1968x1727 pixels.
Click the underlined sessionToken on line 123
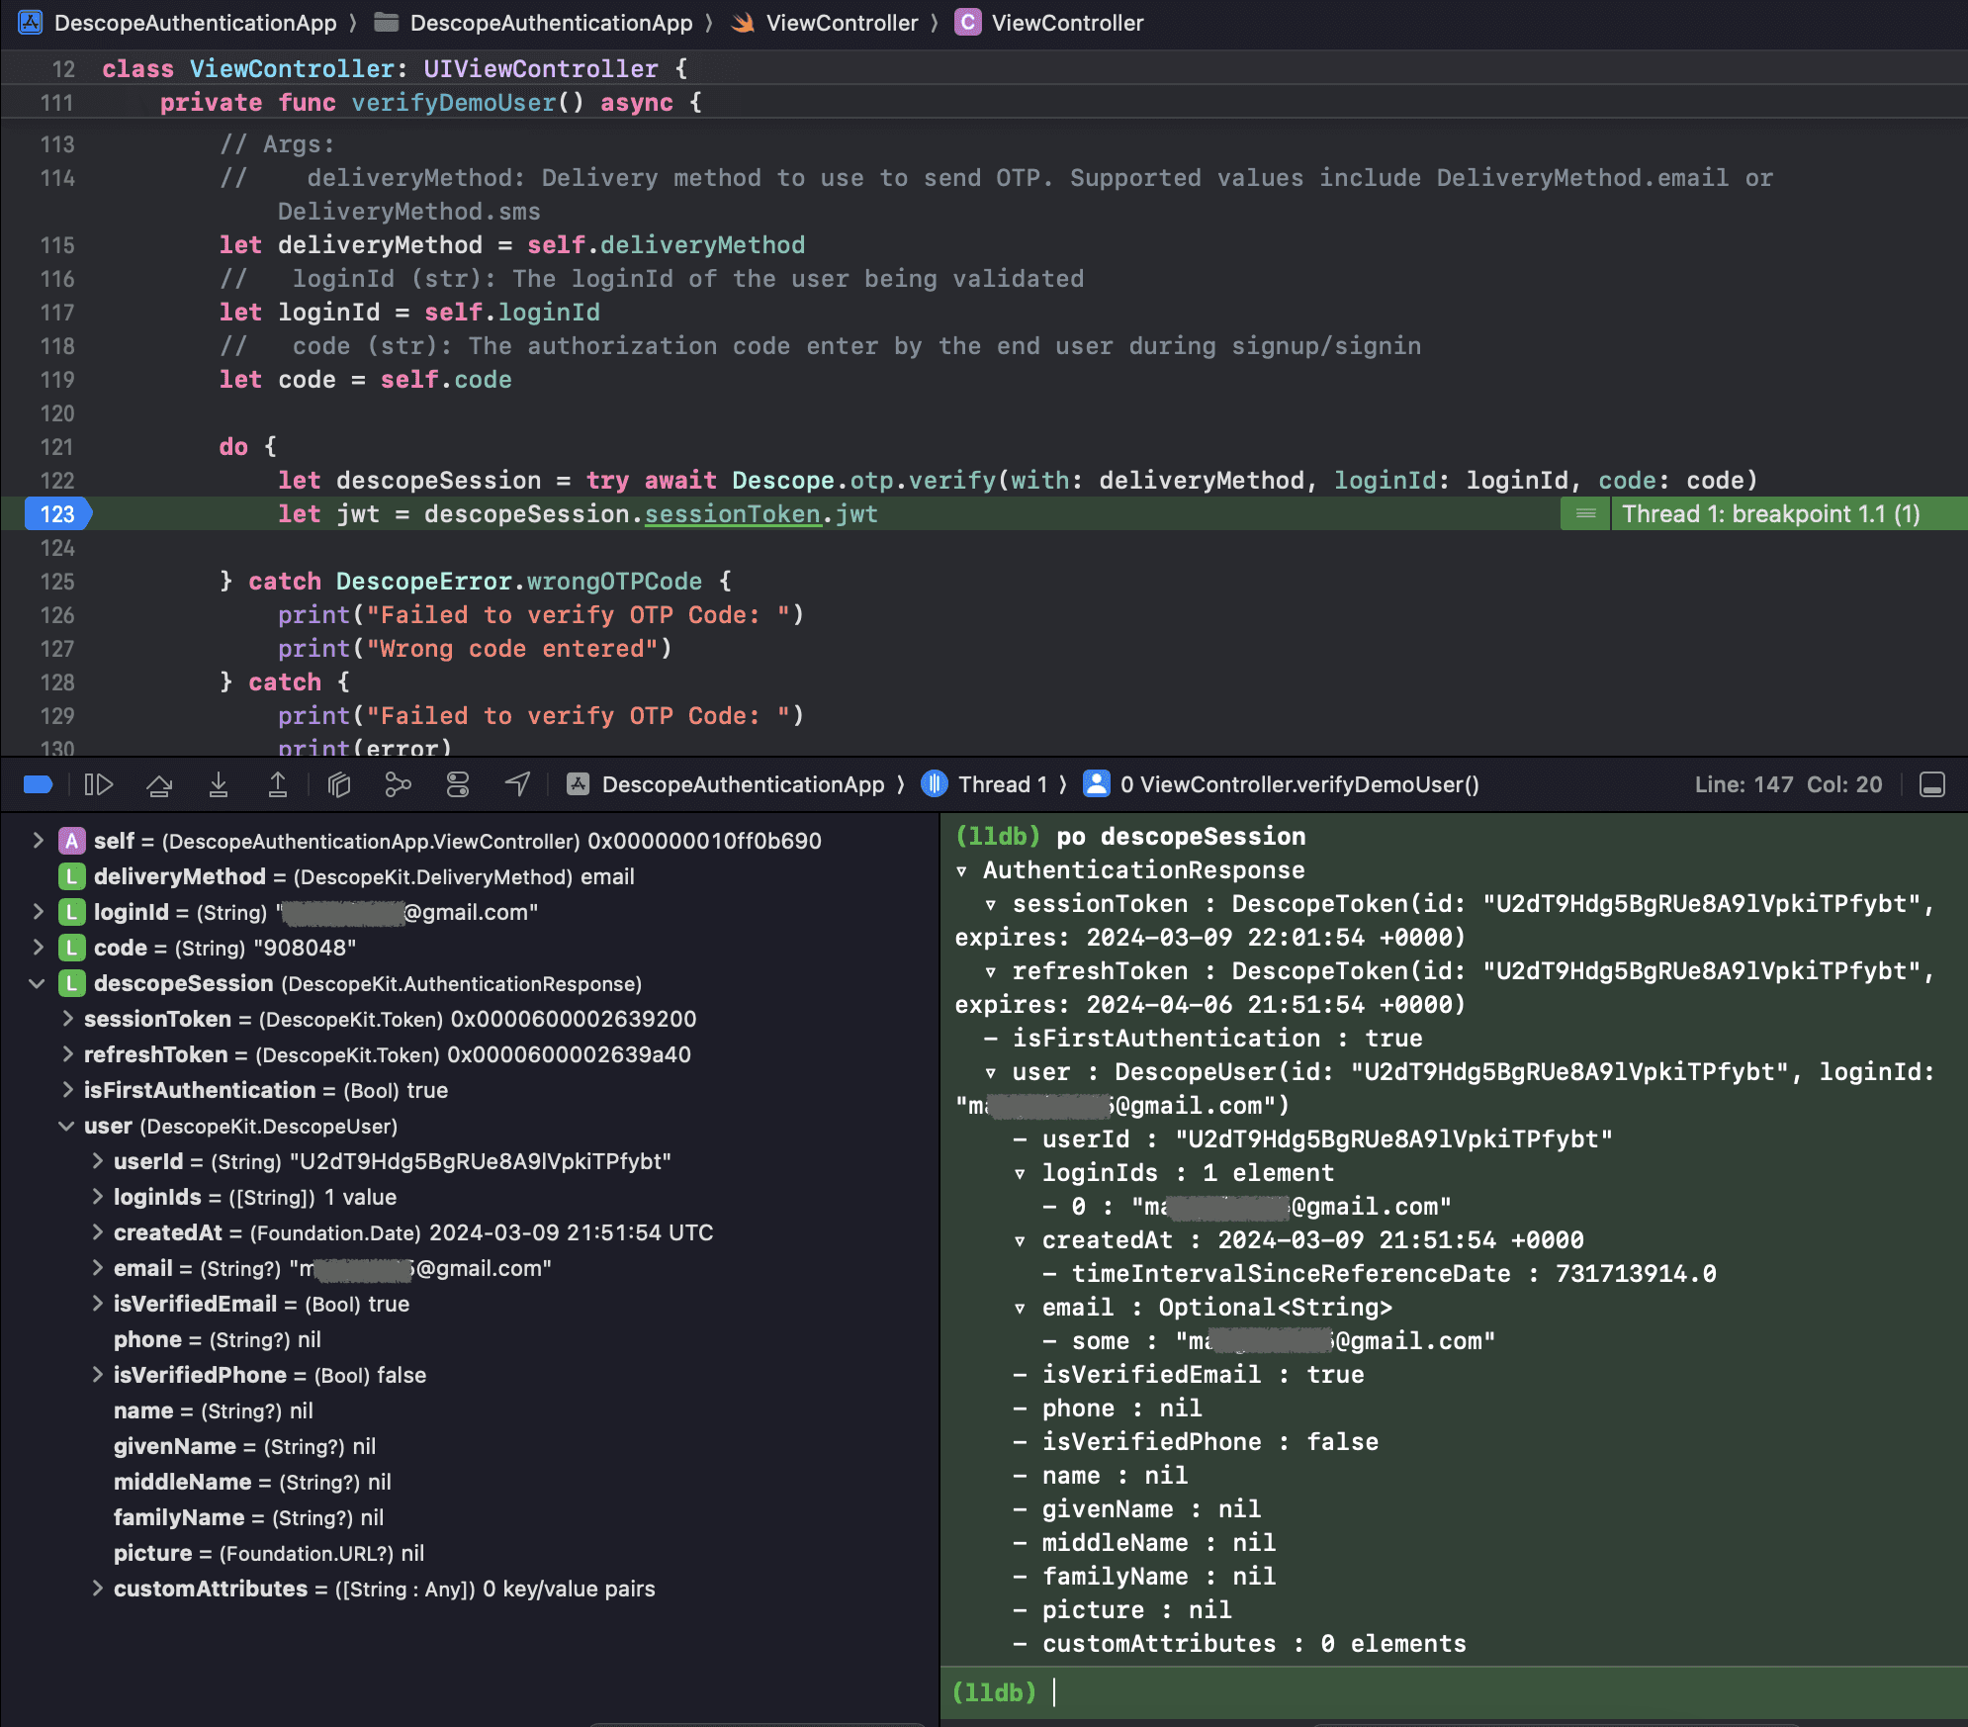(732, 514)
